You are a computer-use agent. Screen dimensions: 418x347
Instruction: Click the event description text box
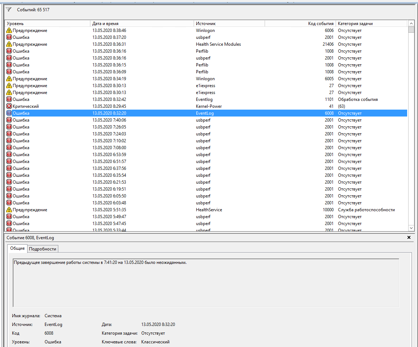[206, 283]
